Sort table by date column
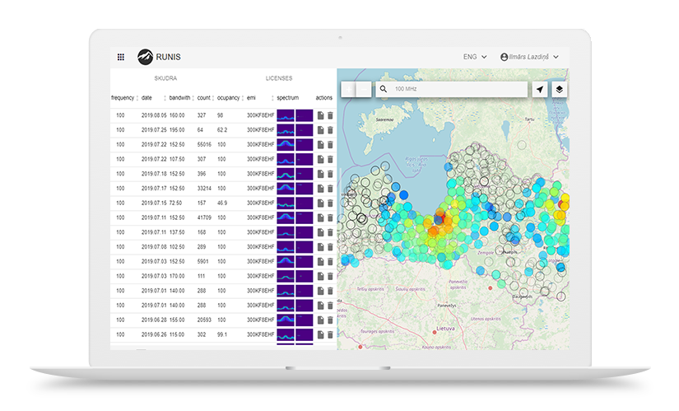This screenshot has height=411, width=679. (x=147, y=98)
